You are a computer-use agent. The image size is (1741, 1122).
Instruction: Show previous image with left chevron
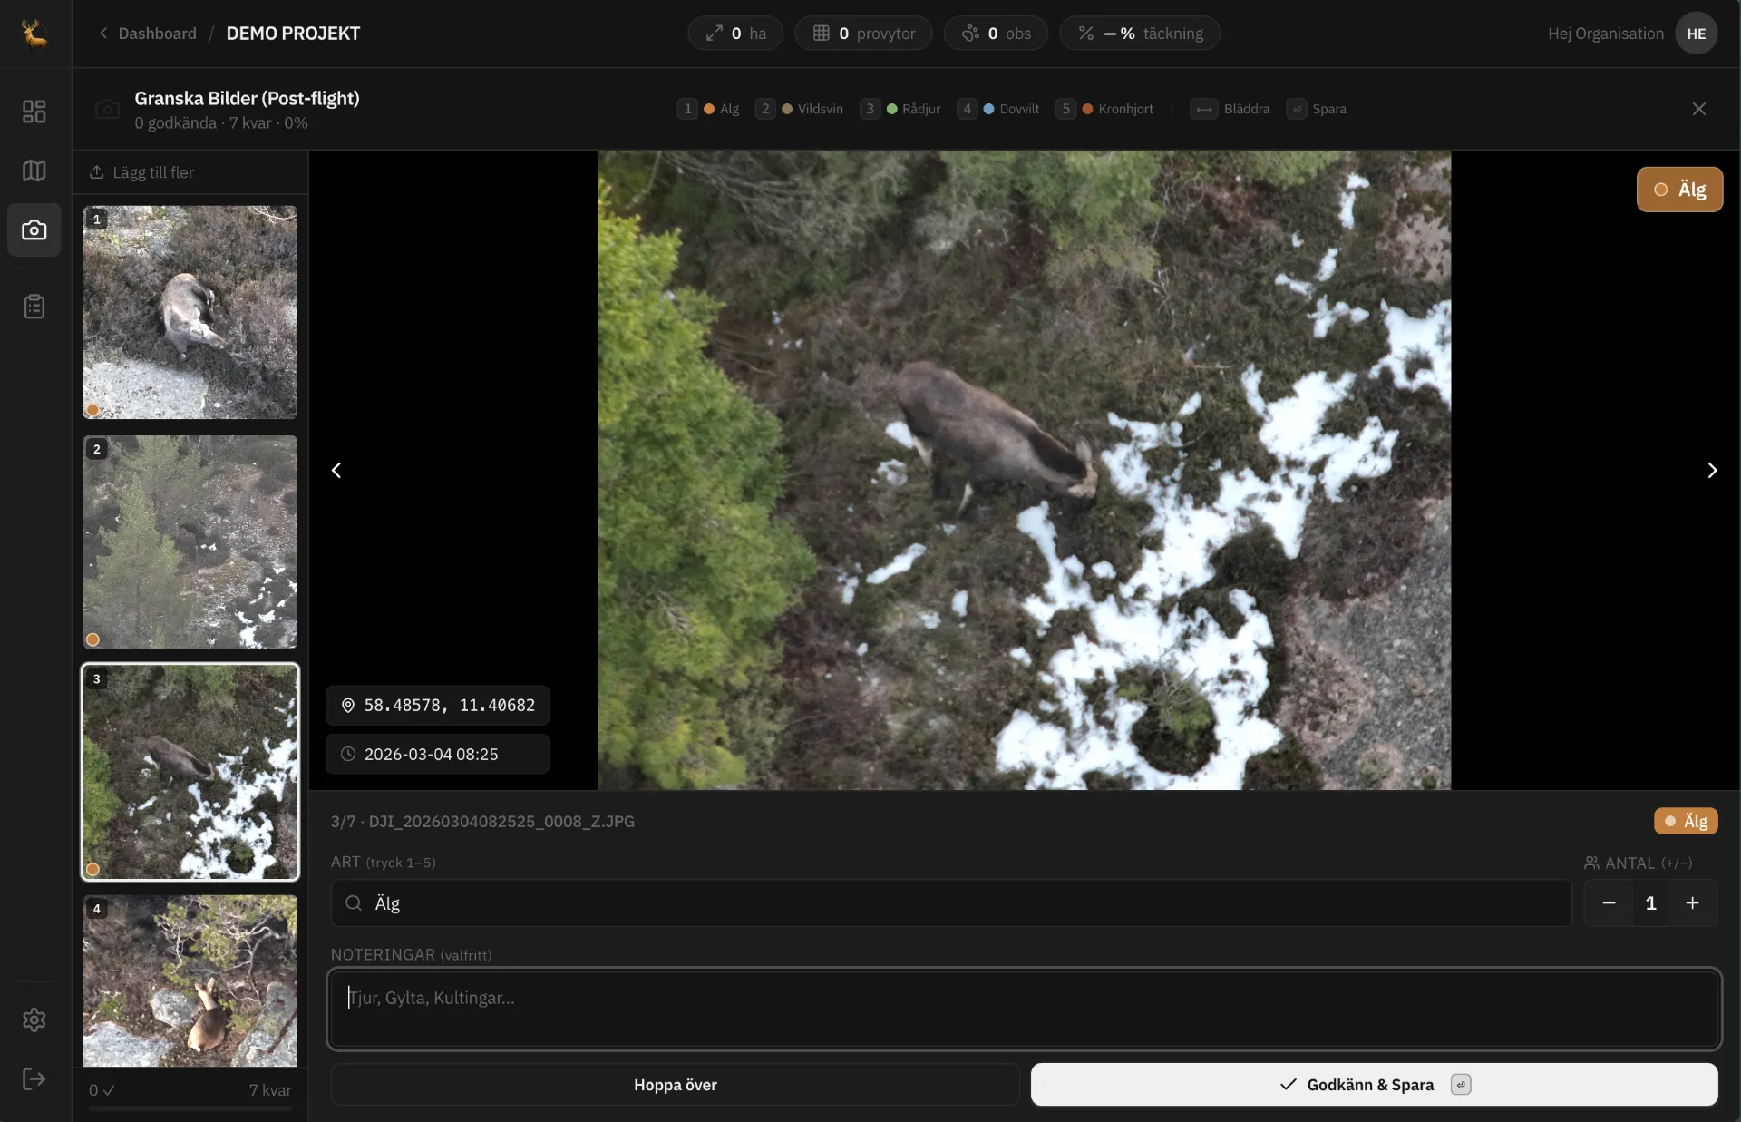click(x=336, y=470)
